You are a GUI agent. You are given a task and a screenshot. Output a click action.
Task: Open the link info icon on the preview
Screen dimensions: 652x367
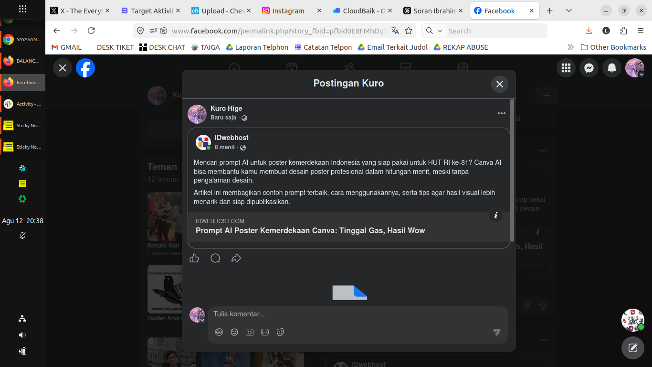tap(496, 216)
